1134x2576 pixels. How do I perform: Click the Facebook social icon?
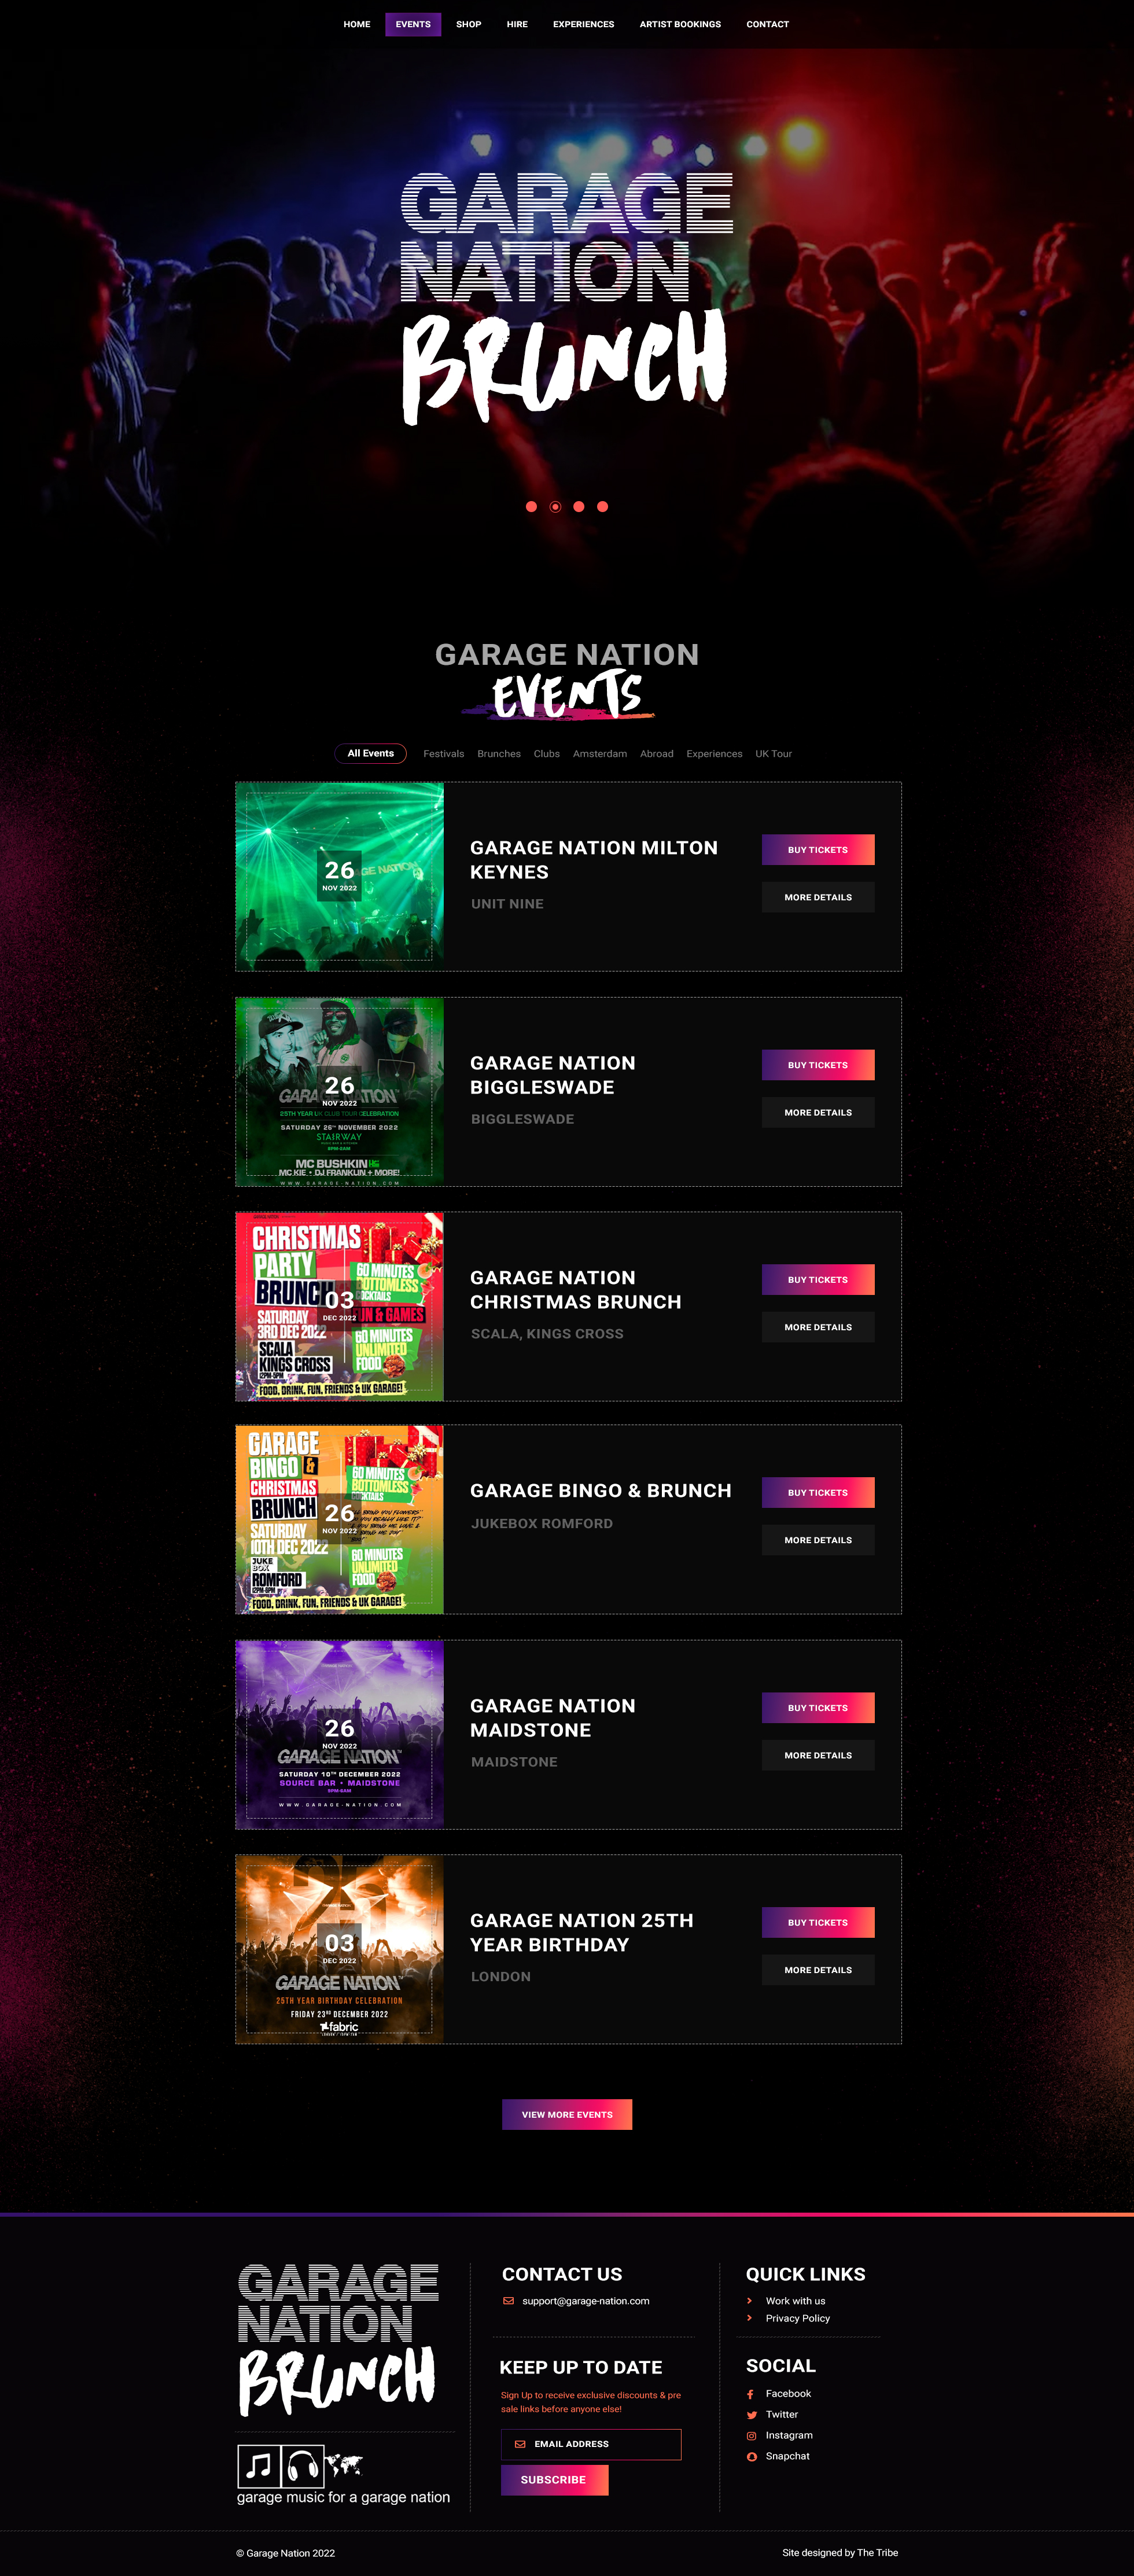coord(751,2394)
